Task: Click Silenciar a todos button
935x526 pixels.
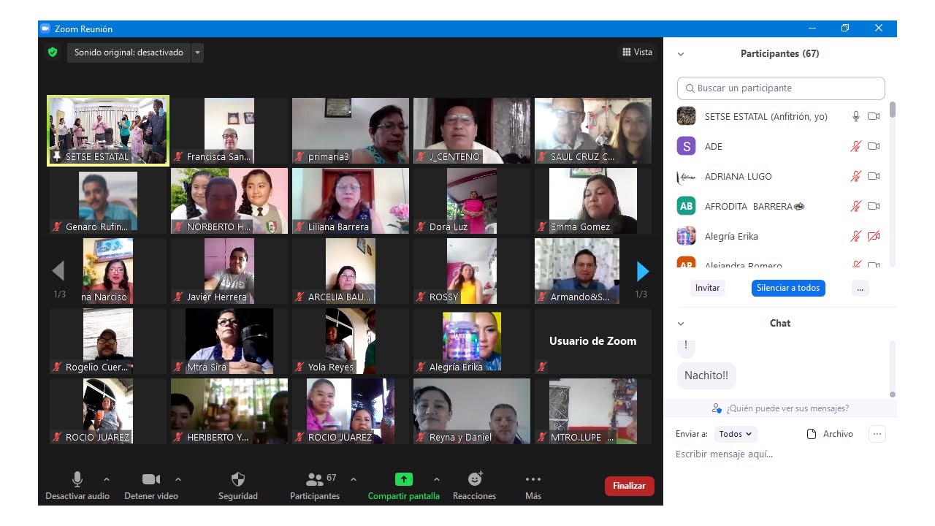Action: click(788, 288)
